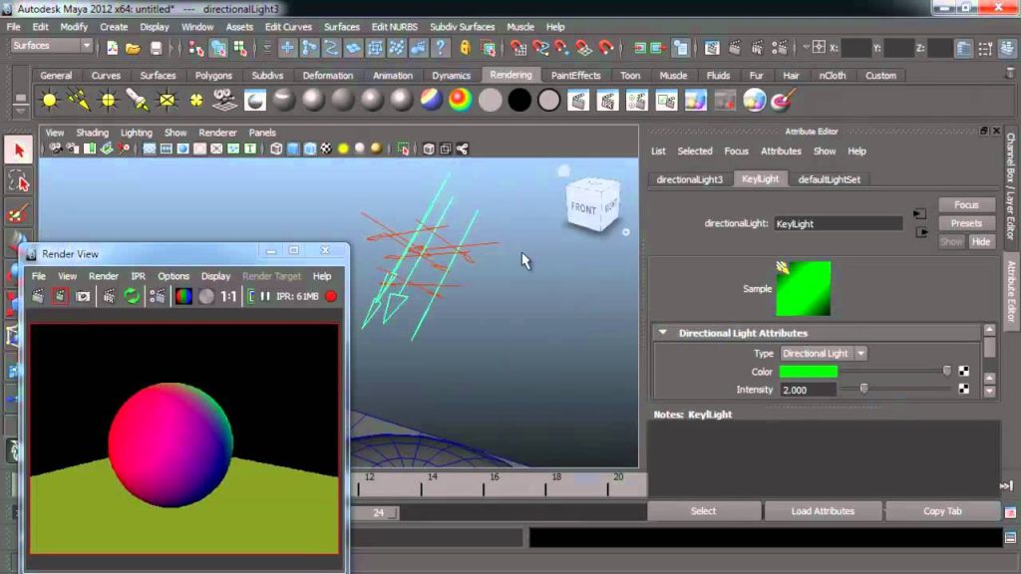This screenshot has width=1021, height=574.
Task: Select the directionalLight3 tab
Action: coord(690,179)
